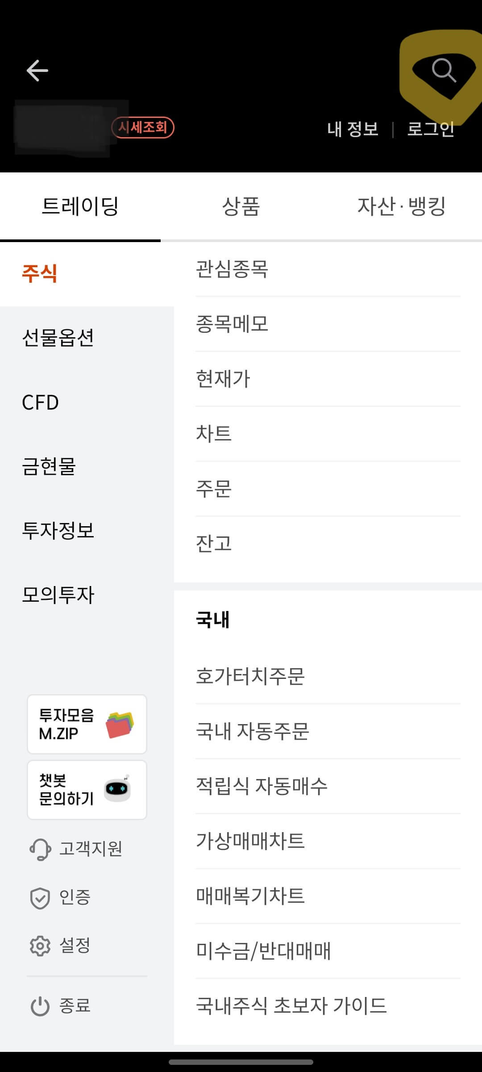Select 선물옵션 in the left sidebar
The image size is (482, 1072).
click(x=58, y=339)
